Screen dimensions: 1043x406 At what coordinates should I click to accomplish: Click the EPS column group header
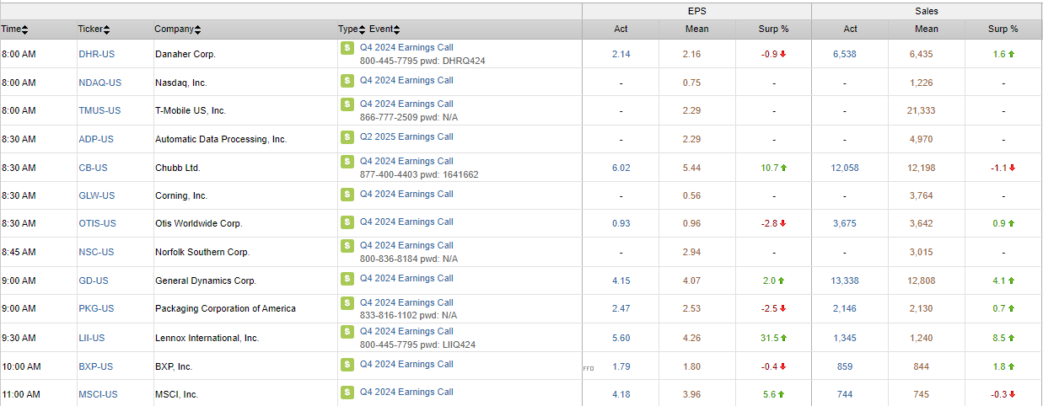[x=696, y=11]
